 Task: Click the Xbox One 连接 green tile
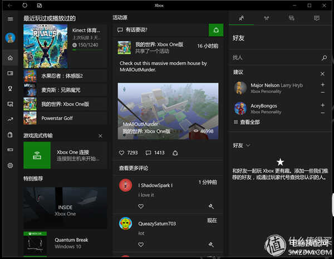pos(37,155)
